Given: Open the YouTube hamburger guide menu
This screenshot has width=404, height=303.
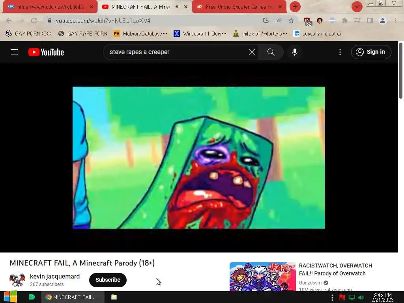Looking at the screenshot, I should point(14,52).
